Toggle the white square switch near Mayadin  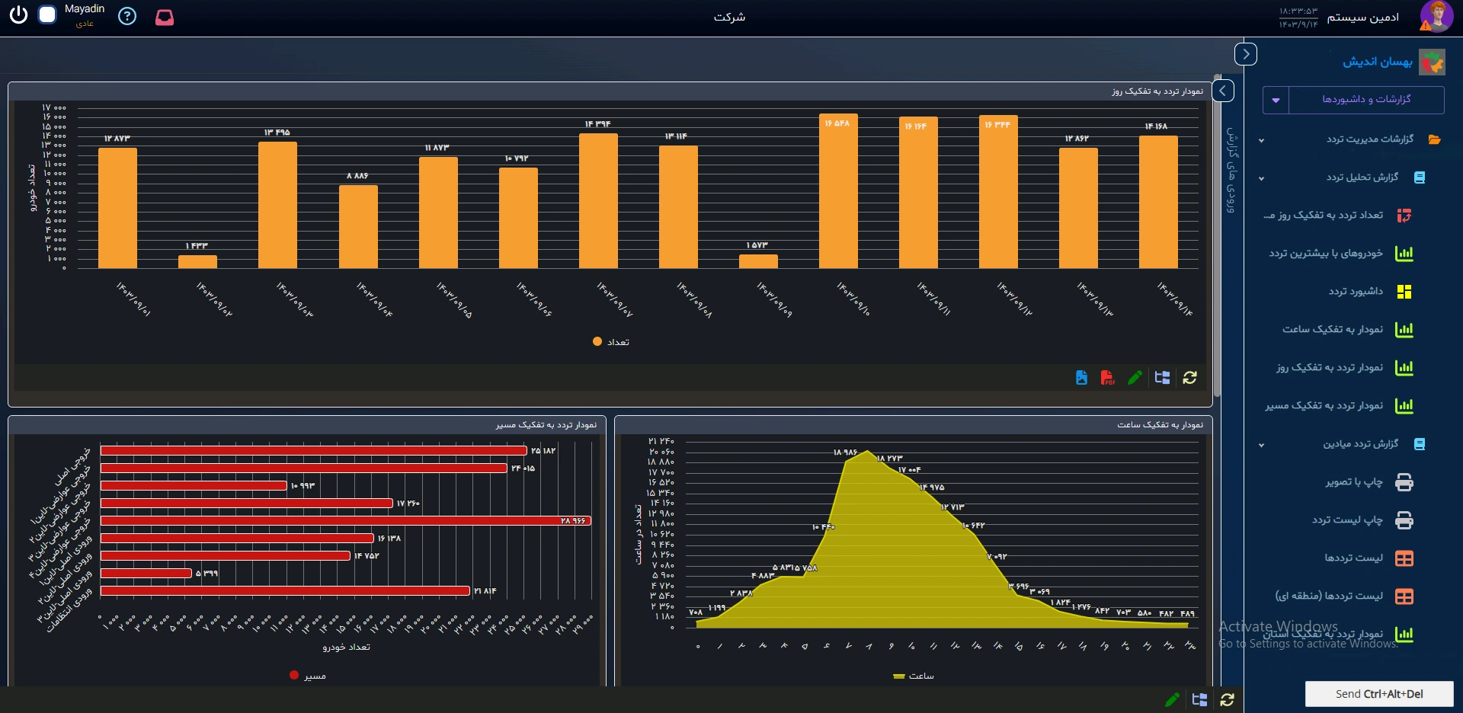coord(47,14)
